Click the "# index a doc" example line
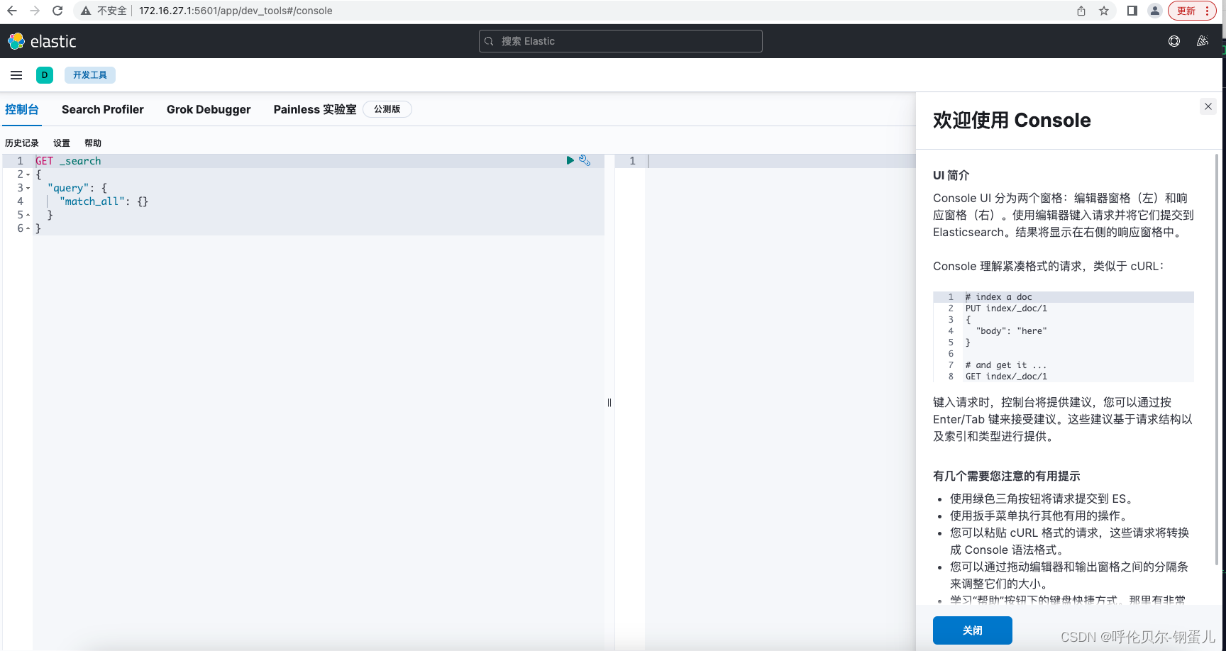 pos(998,297)
